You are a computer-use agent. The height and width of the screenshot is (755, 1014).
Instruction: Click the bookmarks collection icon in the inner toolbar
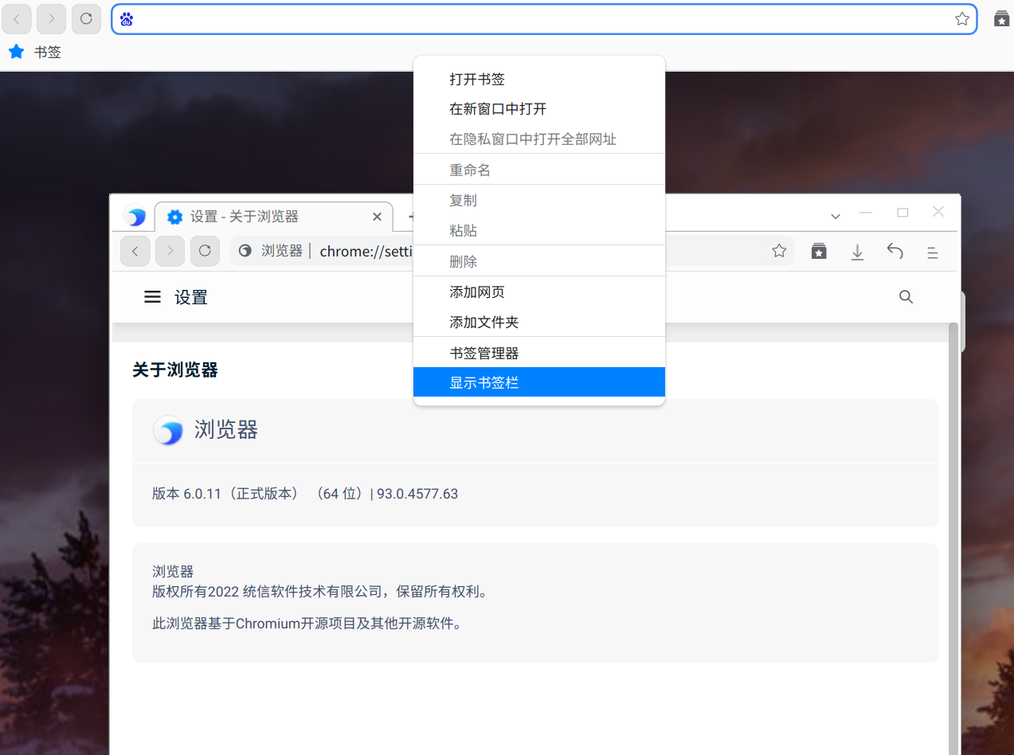pyautogui.click(x=819, y=252)
